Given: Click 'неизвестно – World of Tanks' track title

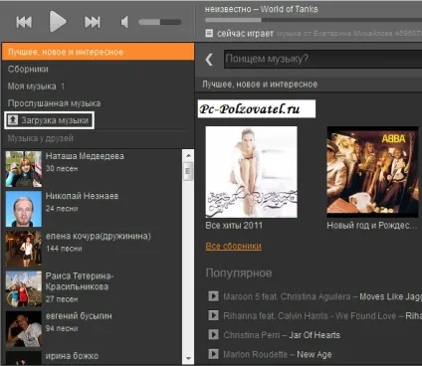Looking at the screenshot, I should tap(261, 9).
